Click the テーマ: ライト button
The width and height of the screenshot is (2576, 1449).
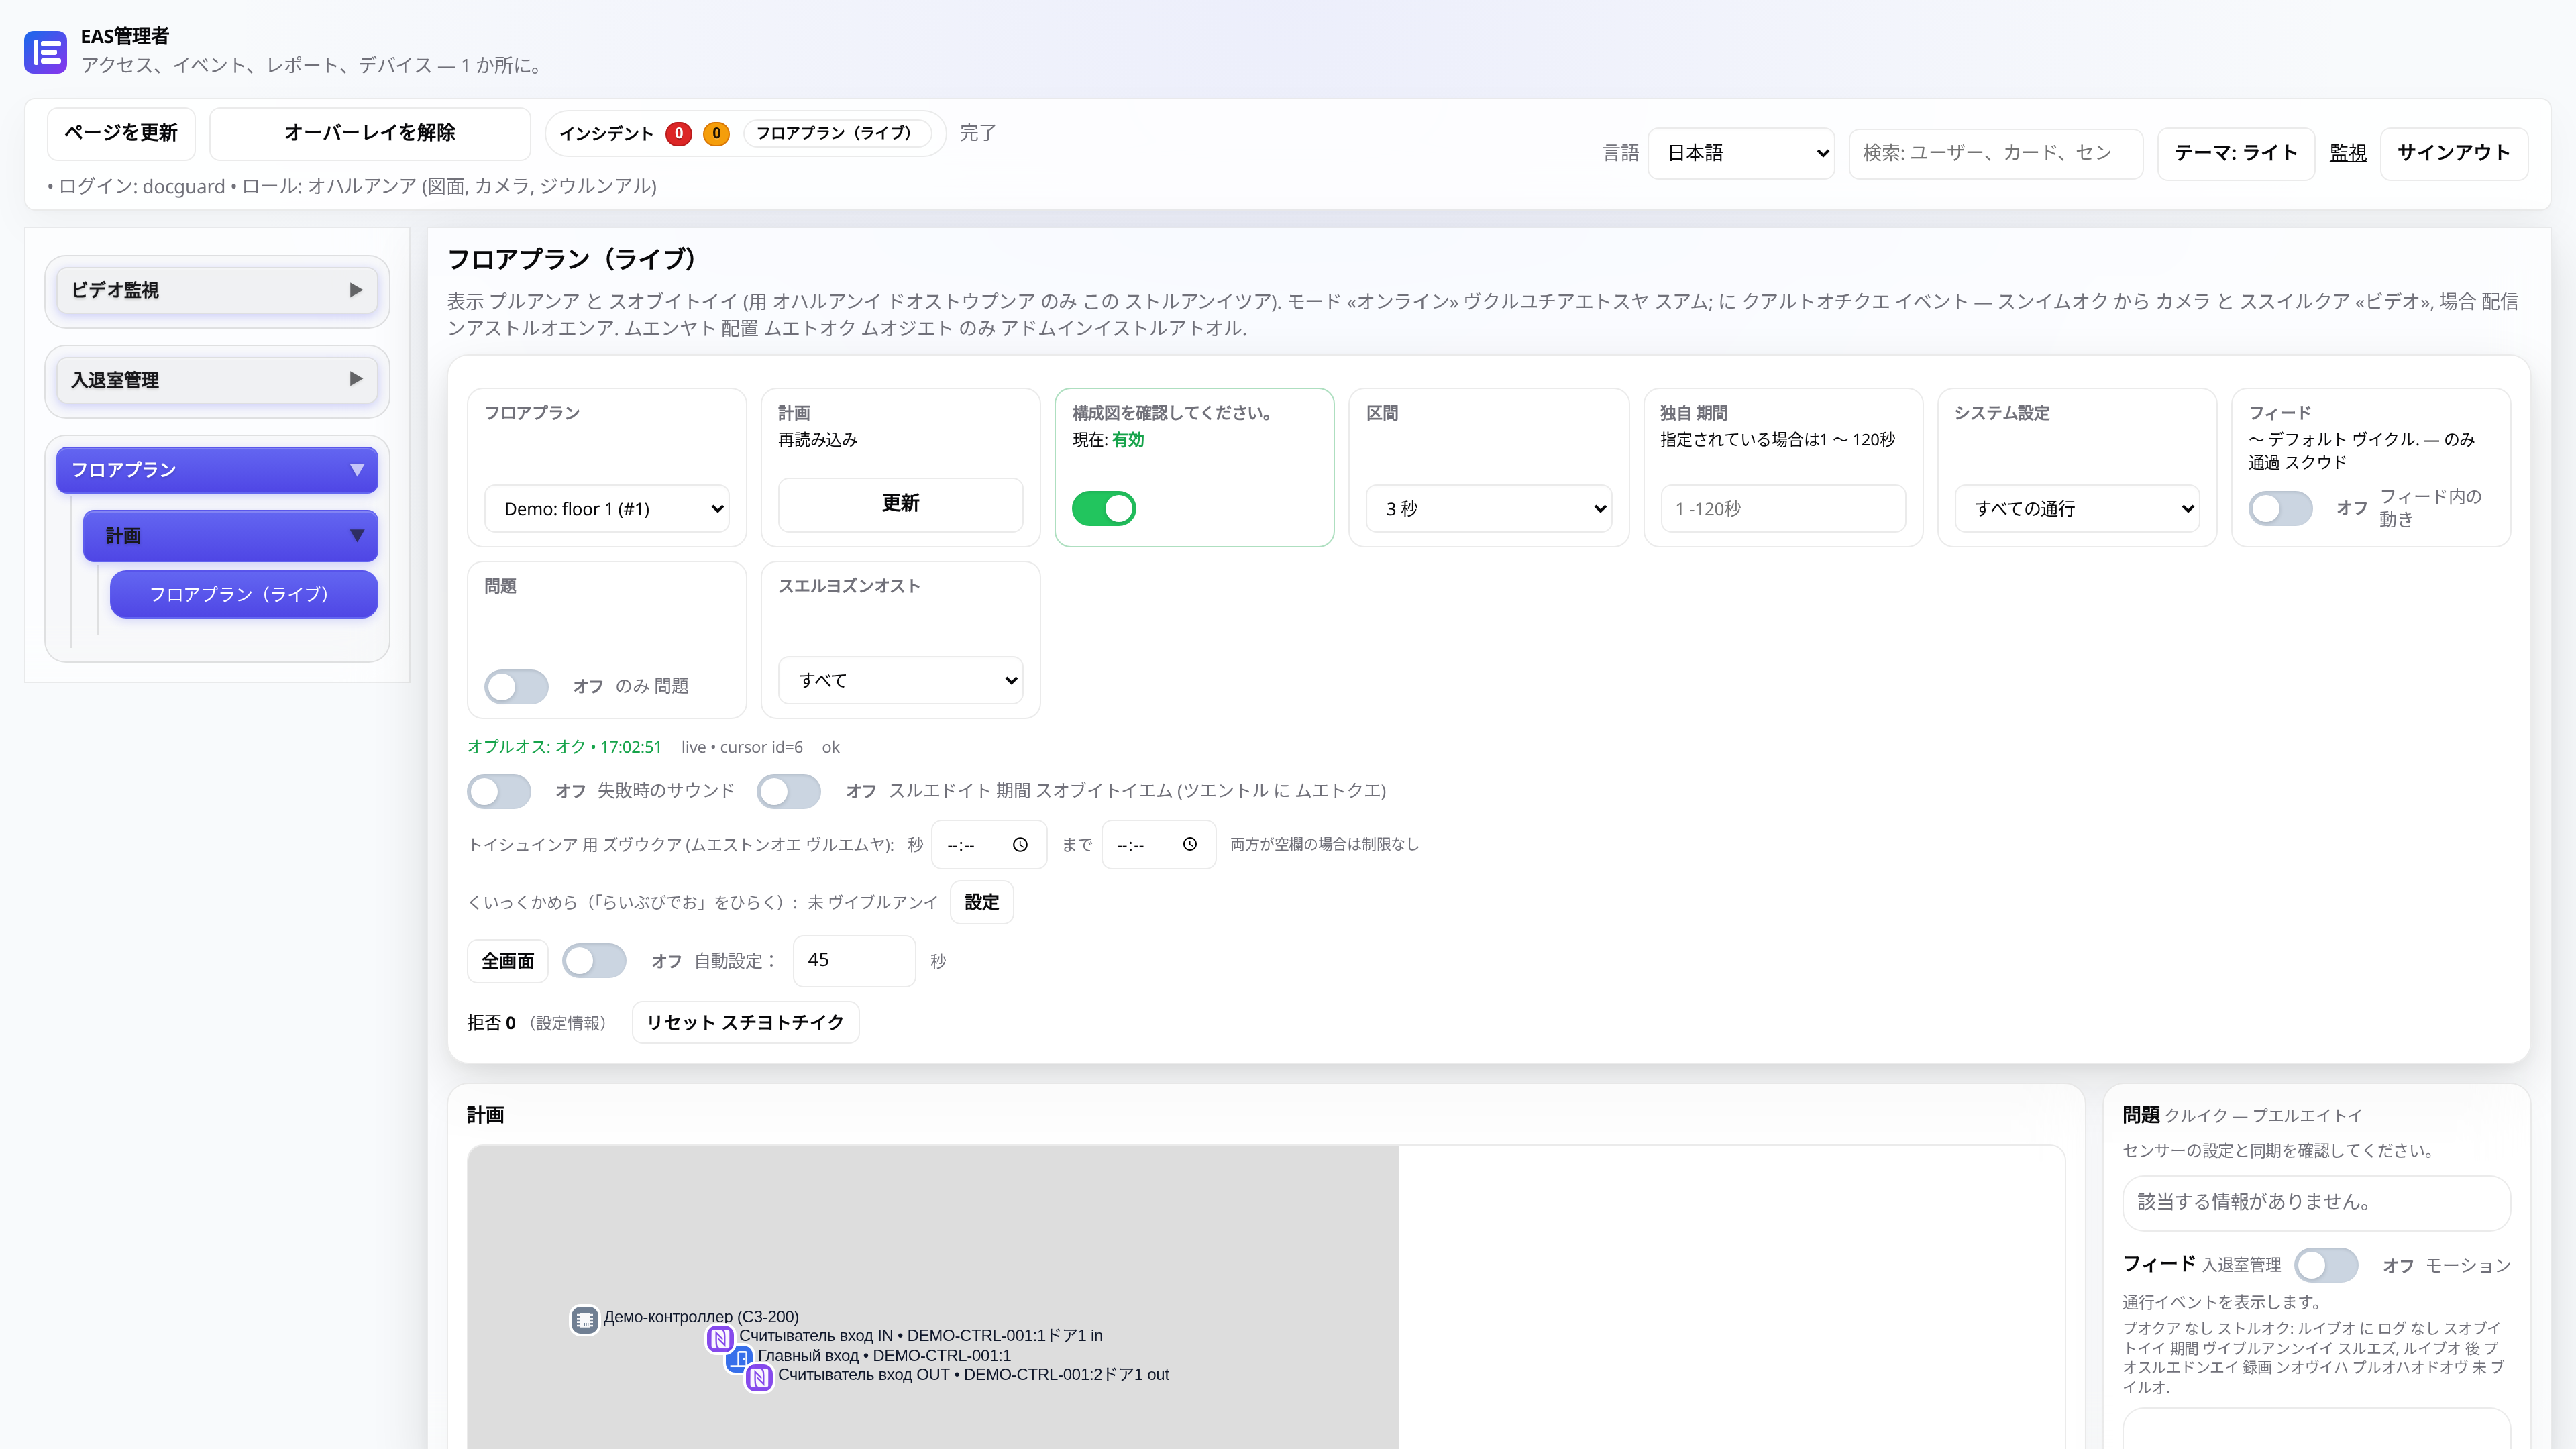coord(2236,153)
